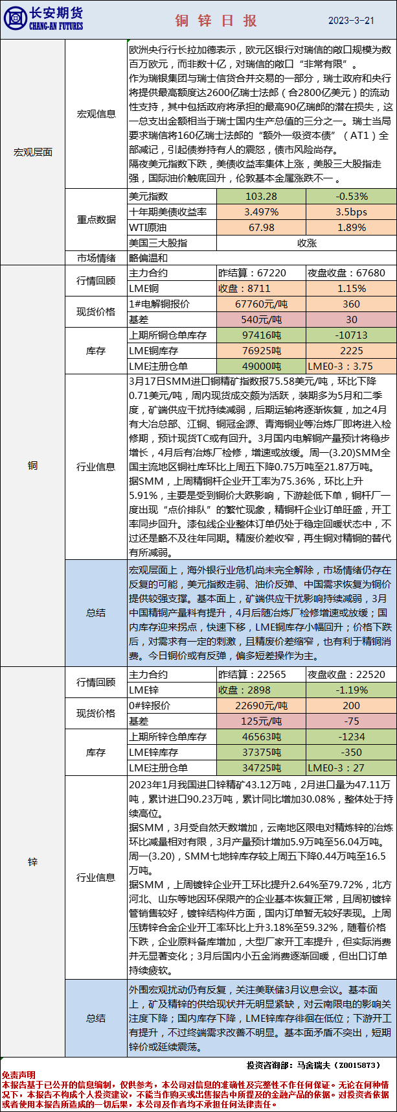397x1112 pixels.
Task: Click the 上期所铜仓单库存 97416吨 cell
Action: point(261,335)
